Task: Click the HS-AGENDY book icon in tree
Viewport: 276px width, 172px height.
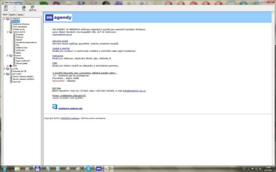Action: point(8,19)
